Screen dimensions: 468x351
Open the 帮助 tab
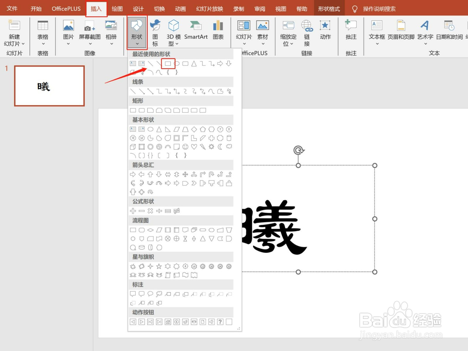coord(302,9)
